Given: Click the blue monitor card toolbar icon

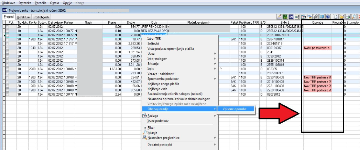Looking at the screenshot, I should click(321, 17).
